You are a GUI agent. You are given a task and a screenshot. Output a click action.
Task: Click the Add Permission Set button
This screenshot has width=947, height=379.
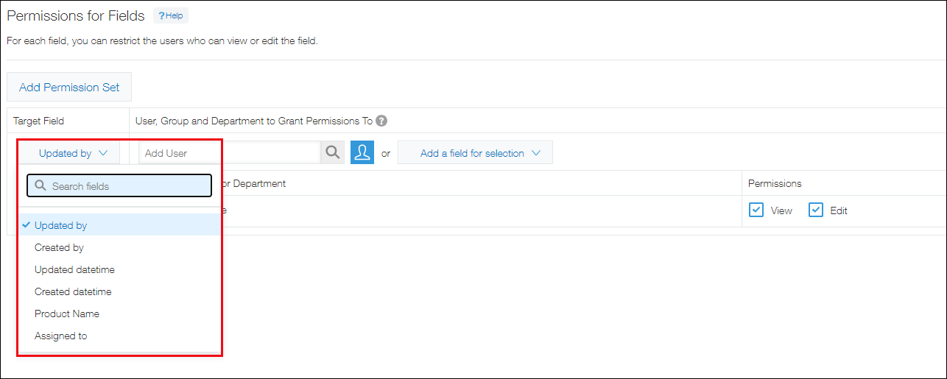pyautogui.click(x=69, y=87)
